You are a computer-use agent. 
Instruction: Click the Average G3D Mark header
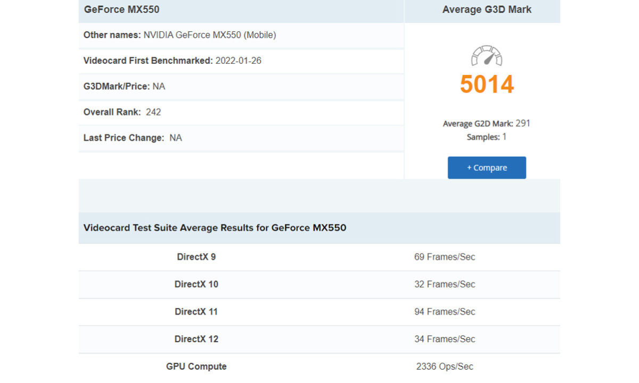(x=487, y=10)
